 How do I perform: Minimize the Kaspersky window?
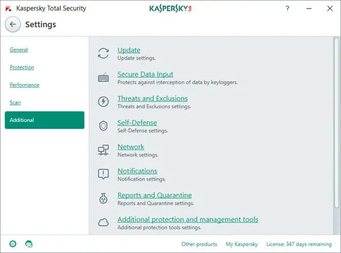(x=309, y=9)
